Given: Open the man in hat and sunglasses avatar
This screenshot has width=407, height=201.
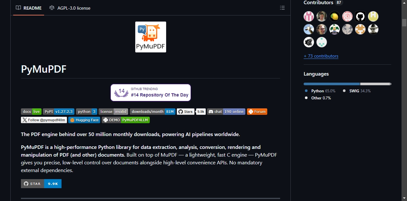Looking at the screenshot, I should [373, 29].
